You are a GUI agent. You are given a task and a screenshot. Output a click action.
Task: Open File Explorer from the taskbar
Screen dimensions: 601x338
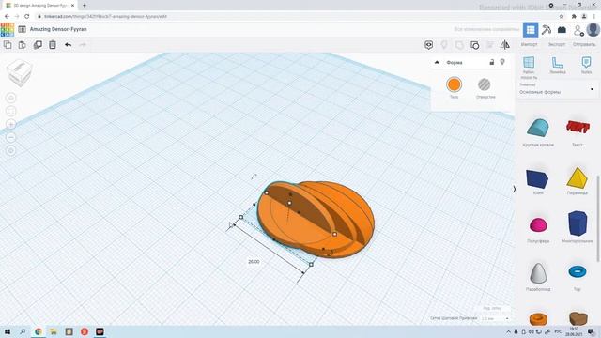tap(54, 331)
